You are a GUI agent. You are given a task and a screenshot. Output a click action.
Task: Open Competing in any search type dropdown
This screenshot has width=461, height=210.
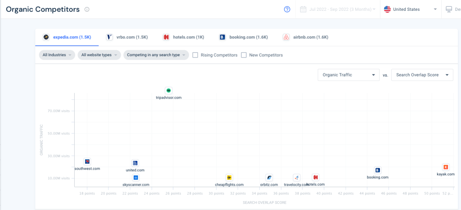coord(156,55)
